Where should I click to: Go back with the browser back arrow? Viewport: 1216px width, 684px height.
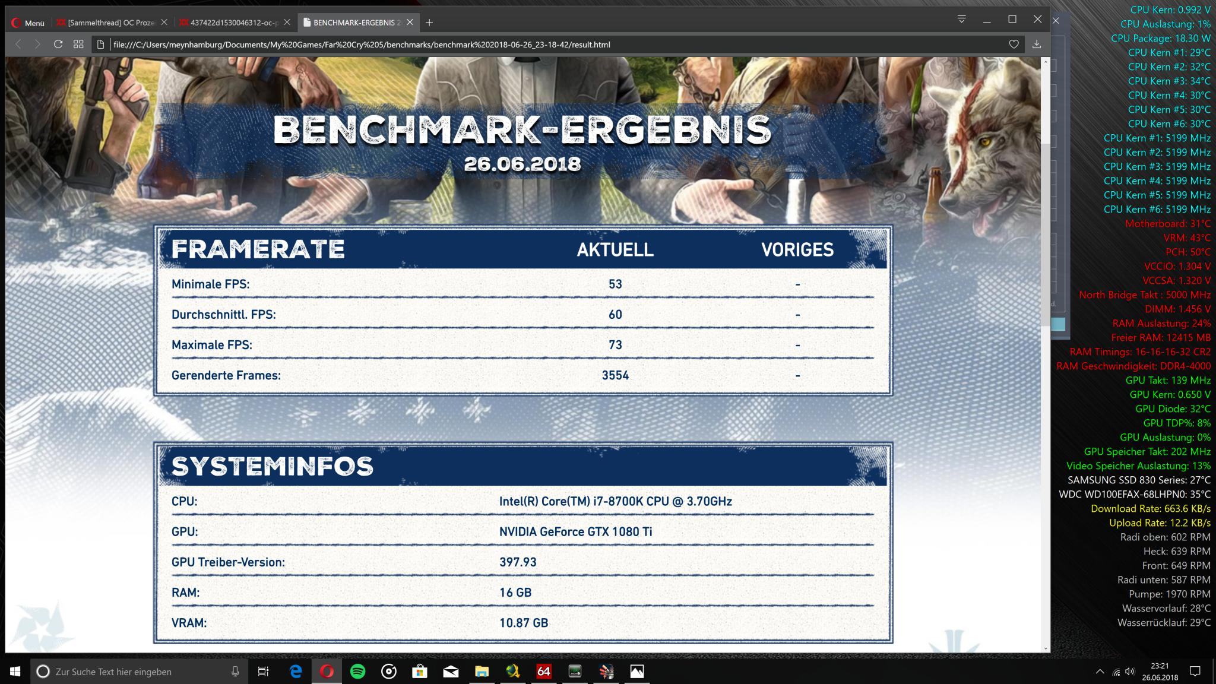[x=18, y=44]
